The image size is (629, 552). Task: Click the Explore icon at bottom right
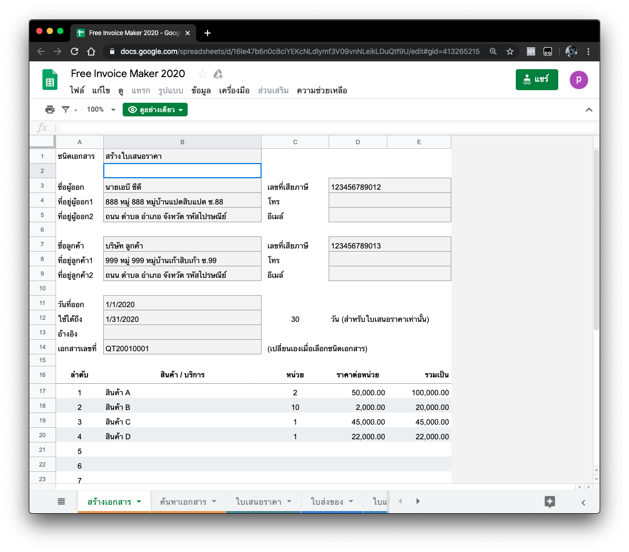click(550, 502)
